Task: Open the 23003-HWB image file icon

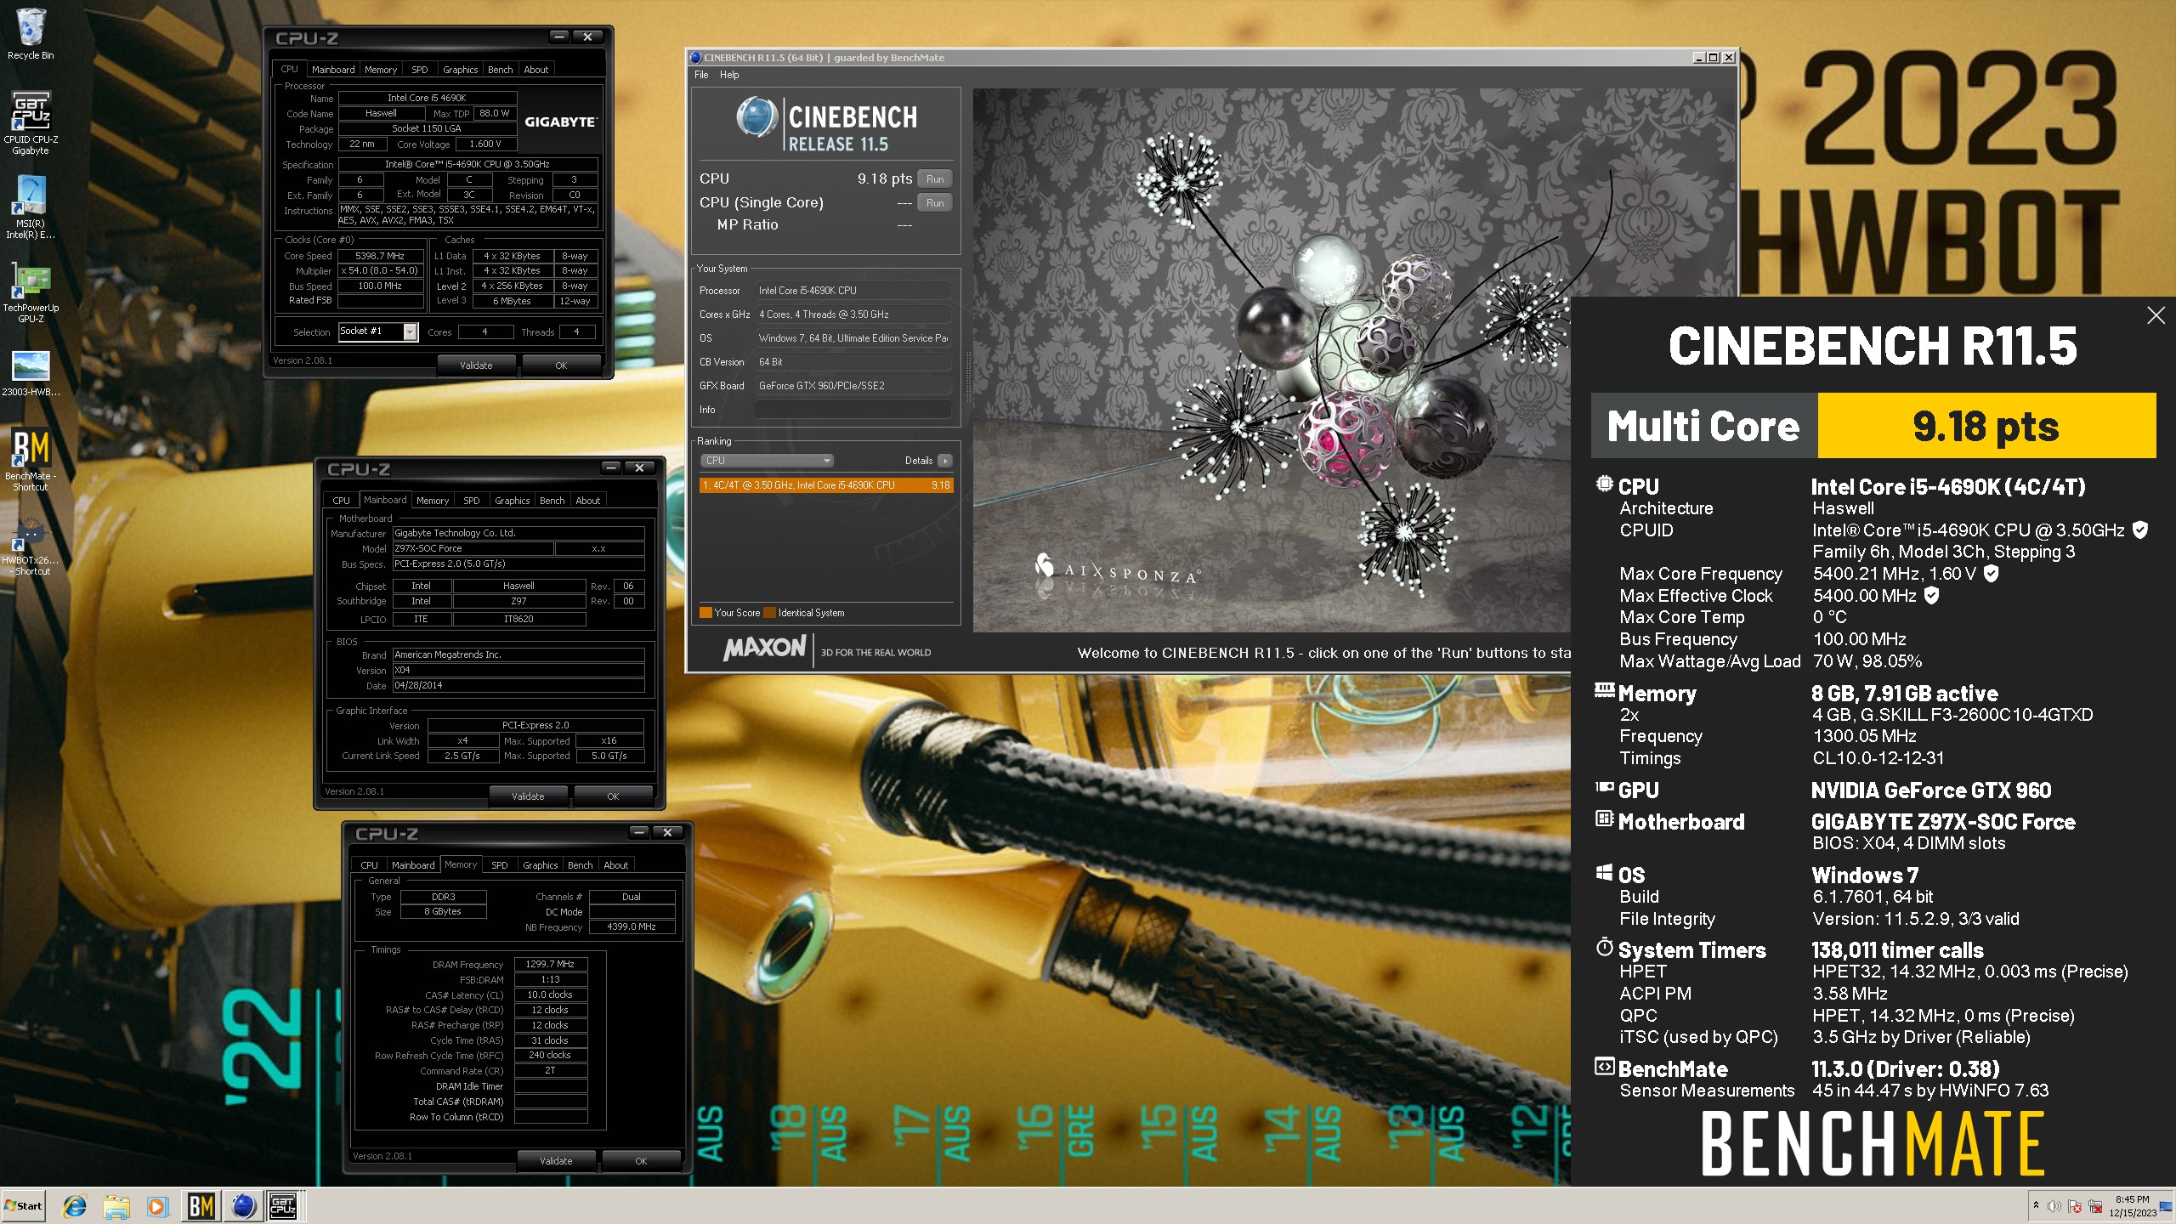Action: tap(31, 374)
